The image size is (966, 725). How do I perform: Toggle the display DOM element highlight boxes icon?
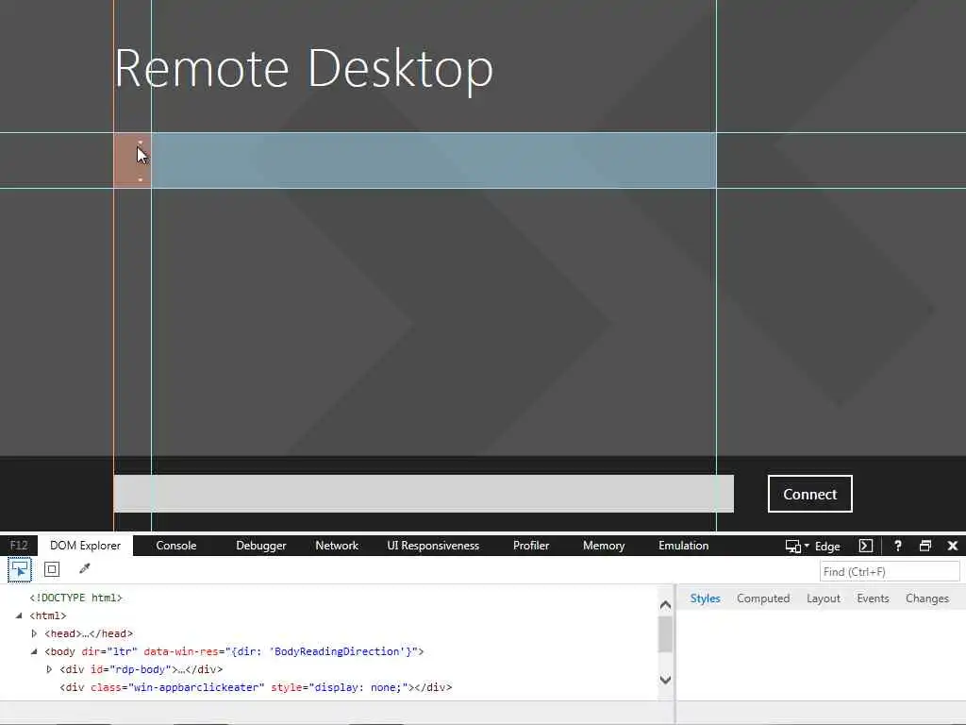coord(52,569)
